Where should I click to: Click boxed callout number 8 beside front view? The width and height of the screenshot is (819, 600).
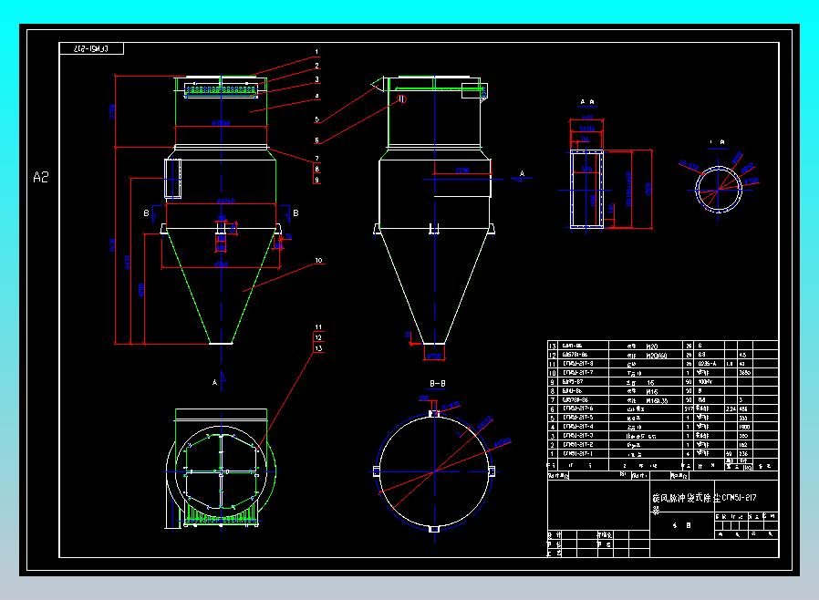coord(316,169)
